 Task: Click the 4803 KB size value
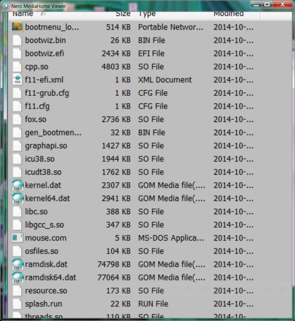[116, 67]
